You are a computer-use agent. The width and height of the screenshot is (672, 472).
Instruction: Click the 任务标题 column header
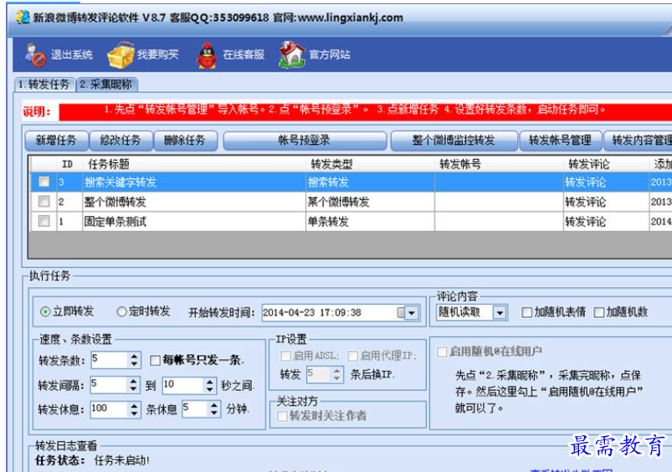tap(194, 164)
